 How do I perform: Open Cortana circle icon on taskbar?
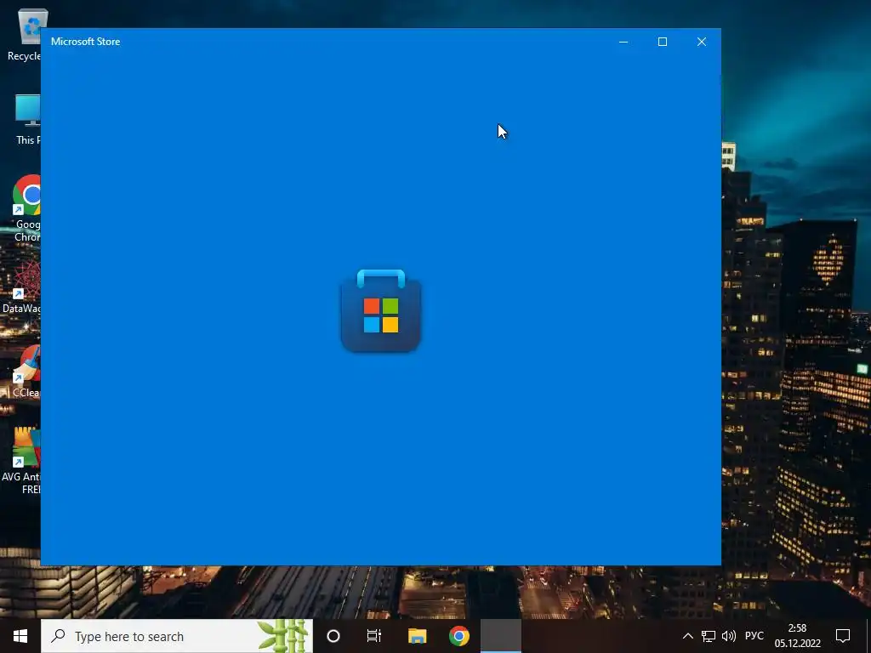(333, 636)
